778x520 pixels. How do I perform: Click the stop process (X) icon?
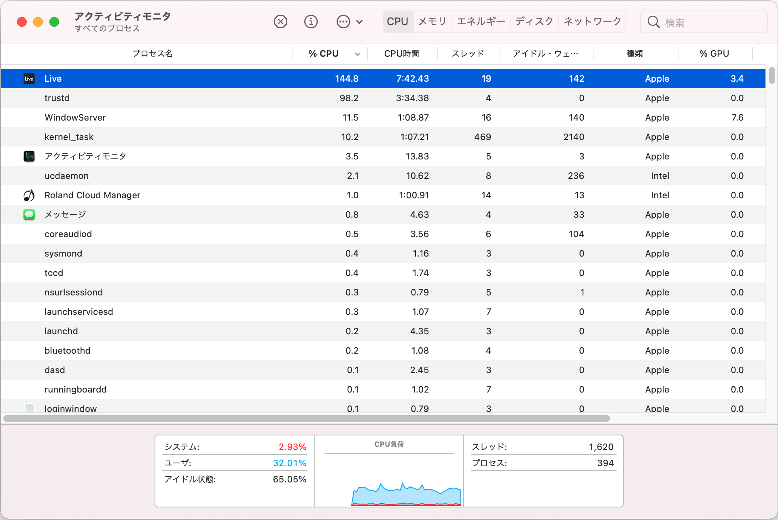[280, 21]
